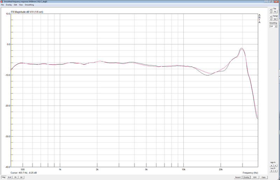The height and width of the screenshot is (180, 280).
Task: Open the Edit menu
Action: pos(15,5)
